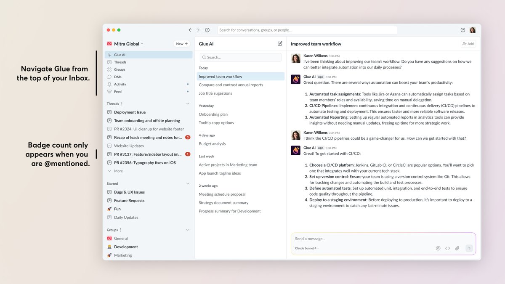Viewport: 505px width, 284px height.
Task: Send message with the arrow button
Action: click(469, 248)
